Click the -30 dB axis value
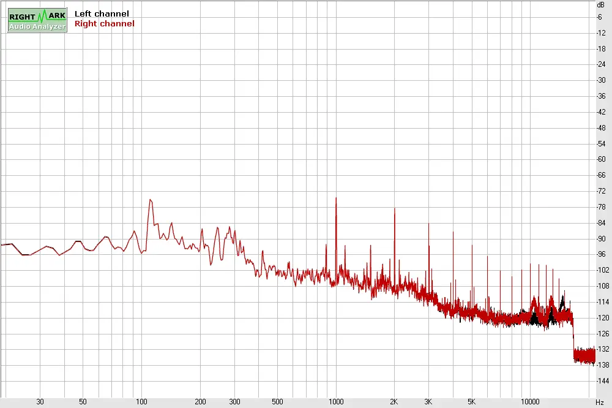The image size is (612, 408). tap(601, 80)
